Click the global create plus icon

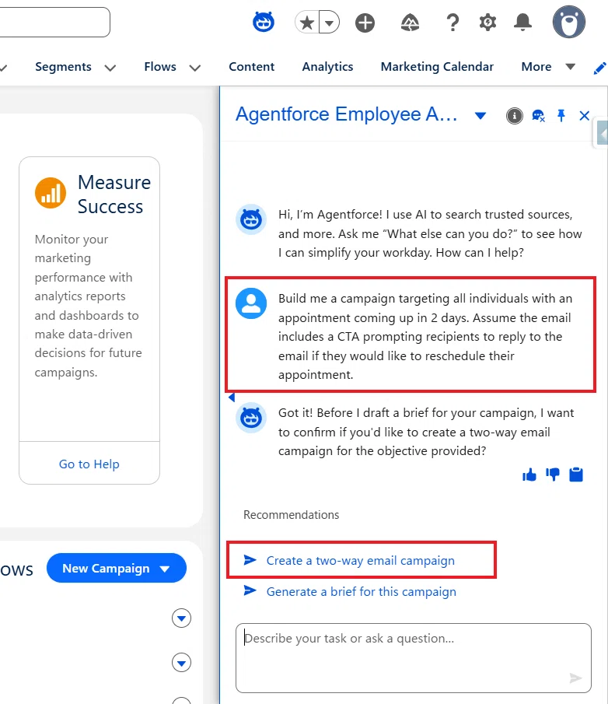click(x=365, y=23)
